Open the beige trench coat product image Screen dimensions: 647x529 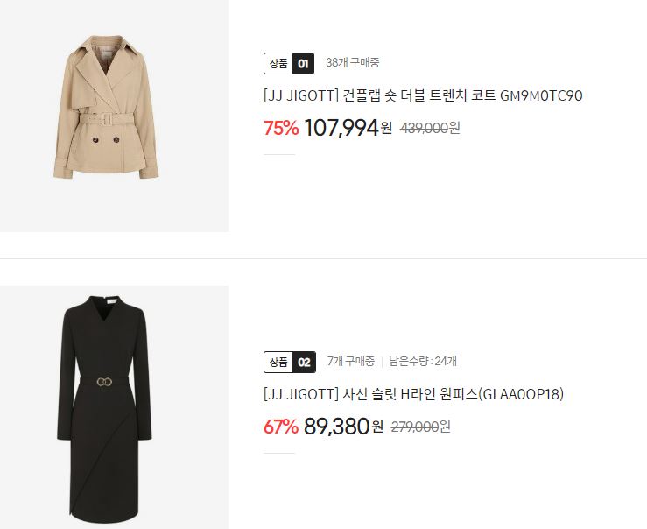[114, 116]
